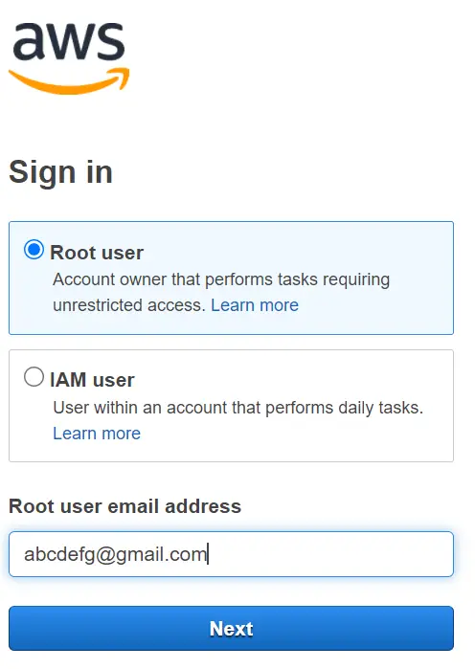This screenshot has height=669, width=475.
Task: Open Learn more link for Root user
Action: (255, 305)
